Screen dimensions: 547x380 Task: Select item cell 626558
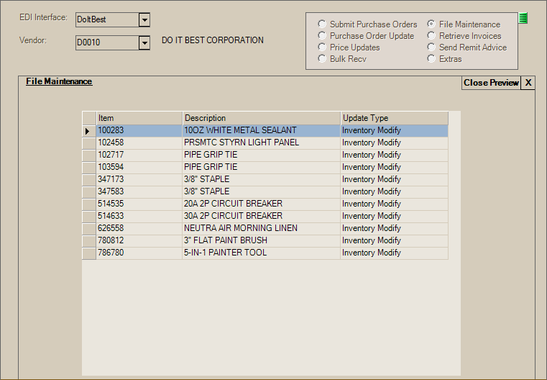[139, 228]
